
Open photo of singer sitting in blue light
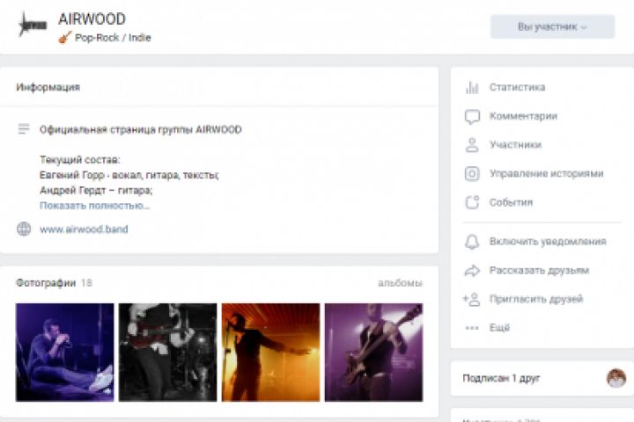pos(64,353)
